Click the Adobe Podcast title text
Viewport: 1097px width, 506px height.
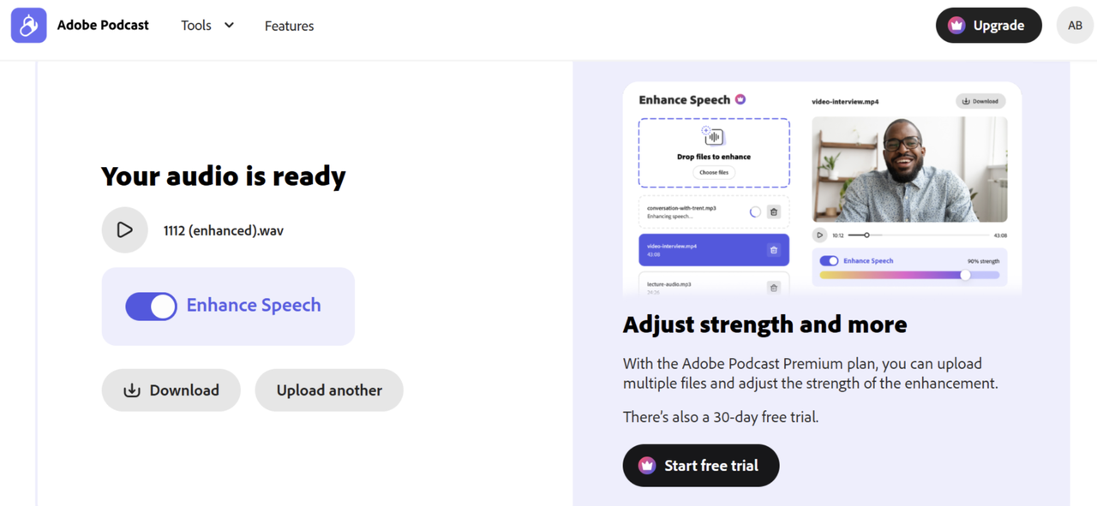(103, 26)
